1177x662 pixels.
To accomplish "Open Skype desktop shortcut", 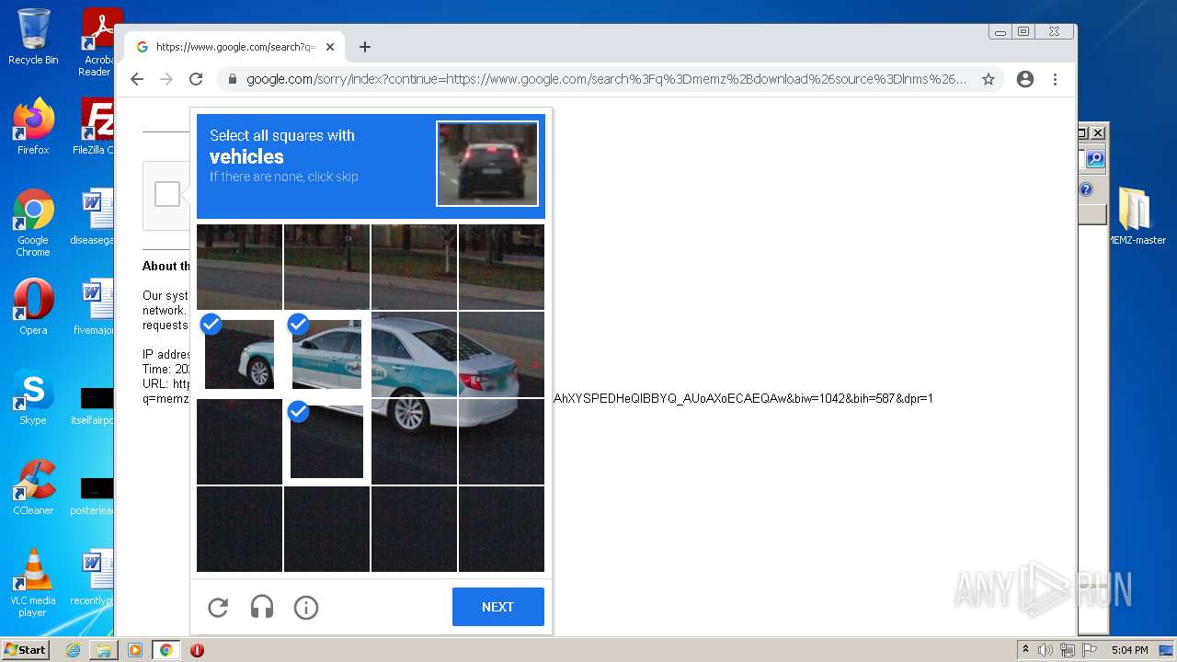I will coord(33,397).
